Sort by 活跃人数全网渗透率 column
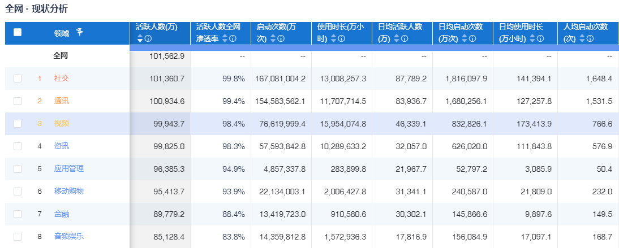Viewport: 619px width, 248px height. [x=225, y=39]
